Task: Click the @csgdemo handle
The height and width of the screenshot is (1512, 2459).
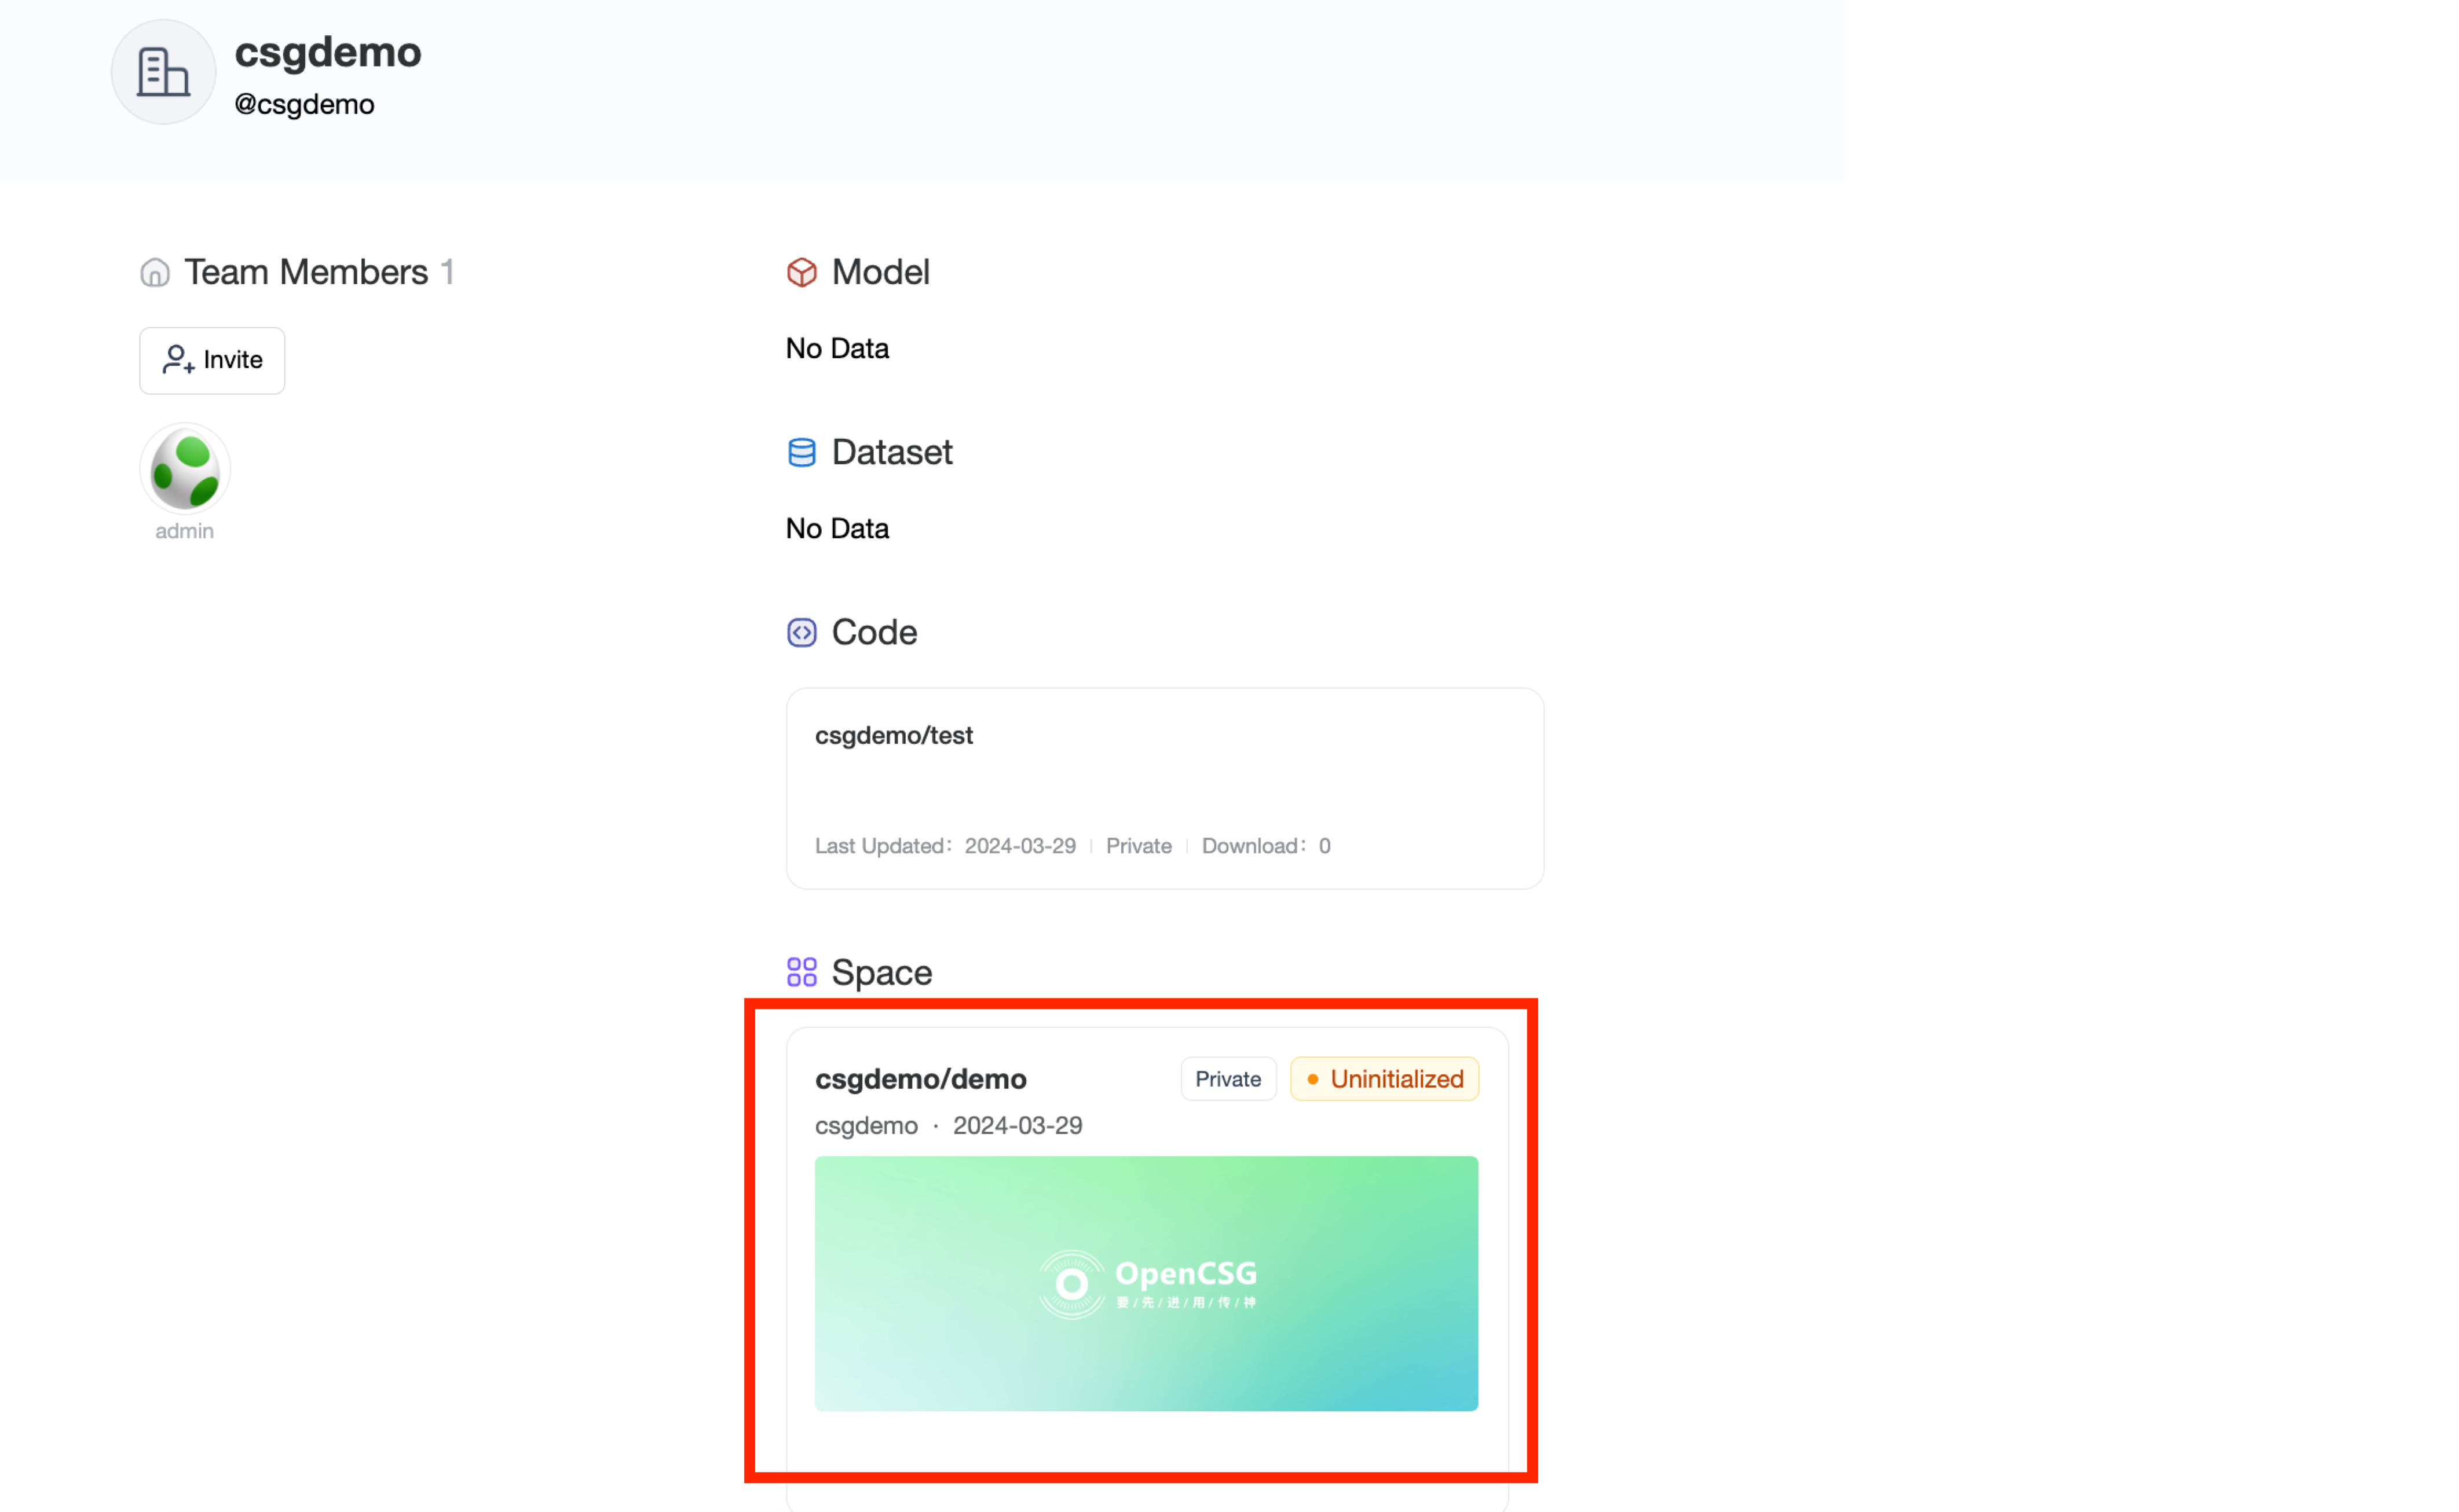Action: pyautogui.click(x=303, y=103)
